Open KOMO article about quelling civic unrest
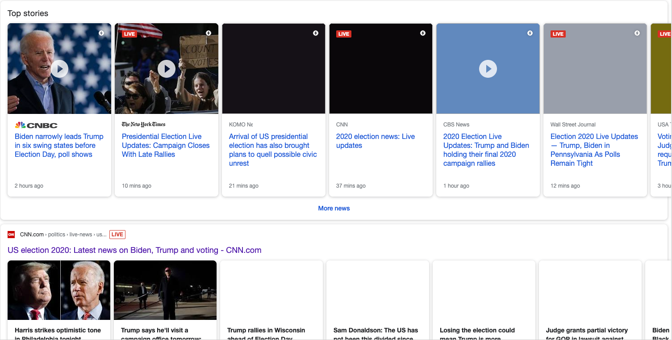The width and height of the screenshot is (672, 340). tap(273, 150)
